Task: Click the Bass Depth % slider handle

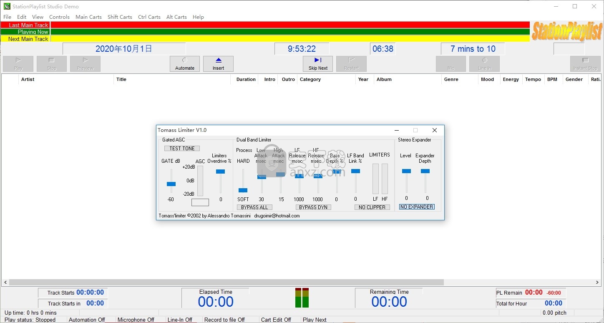Action: (x=337, y=172)
